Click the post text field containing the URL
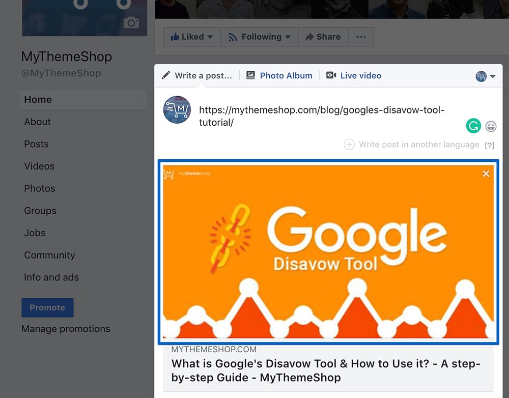This screenshot has width=509, height=398. click(305, 116)
